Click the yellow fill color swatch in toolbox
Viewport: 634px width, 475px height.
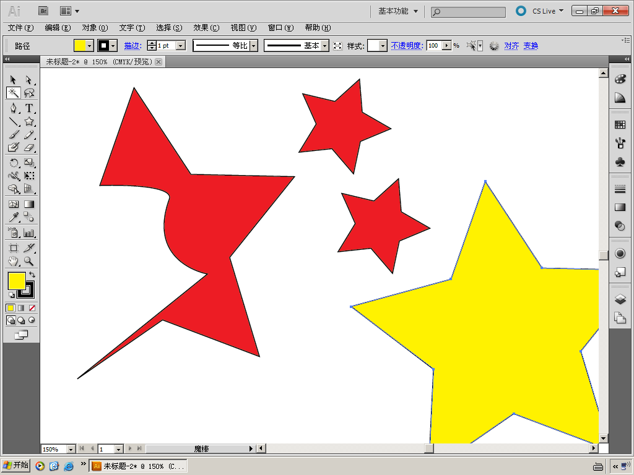click(x=16, y=281)
